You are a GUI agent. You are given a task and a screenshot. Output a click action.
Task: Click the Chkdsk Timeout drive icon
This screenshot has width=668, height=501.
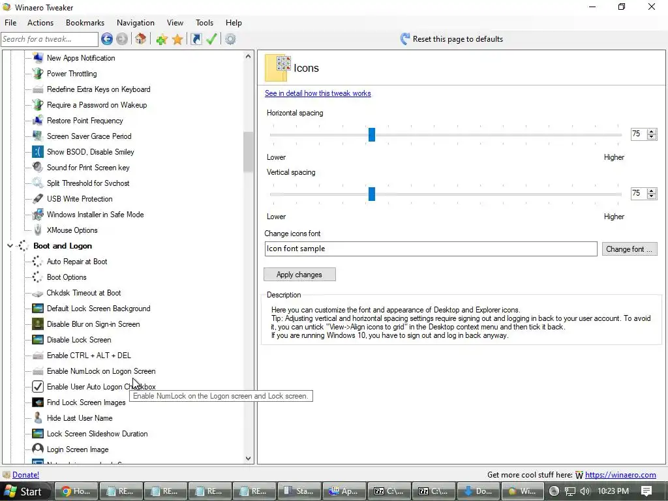(x=38, y=293)
